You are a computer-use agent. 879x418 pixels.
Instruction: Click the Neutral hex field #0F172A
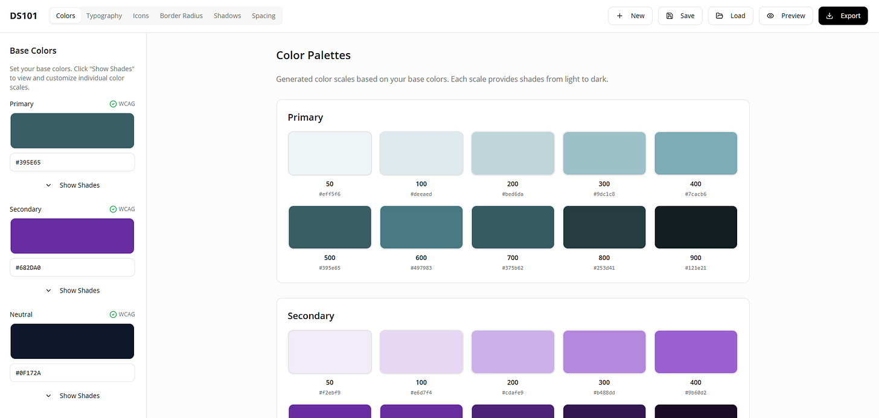click(x=72, y=373)
